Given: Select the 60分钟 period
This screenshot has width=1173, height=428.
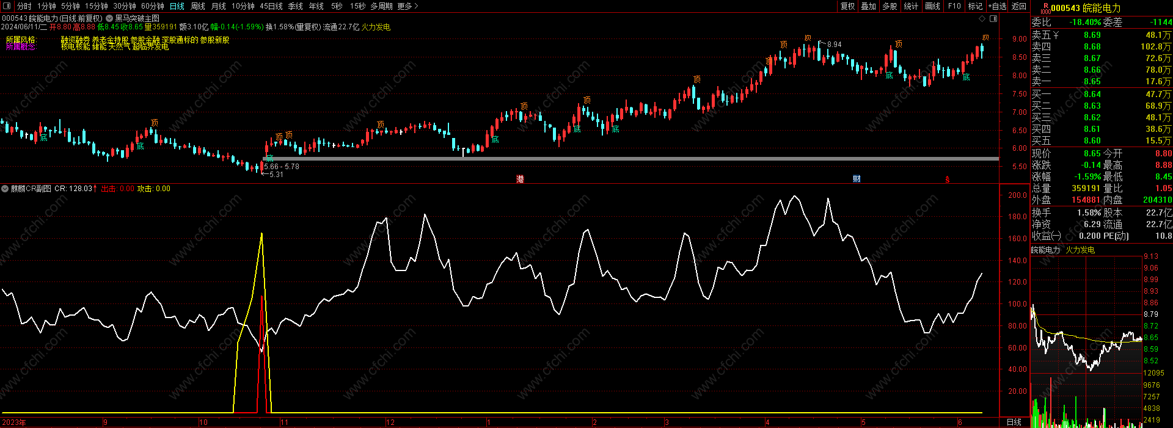Looking at the screenshot, I should (x=153, y=6).
